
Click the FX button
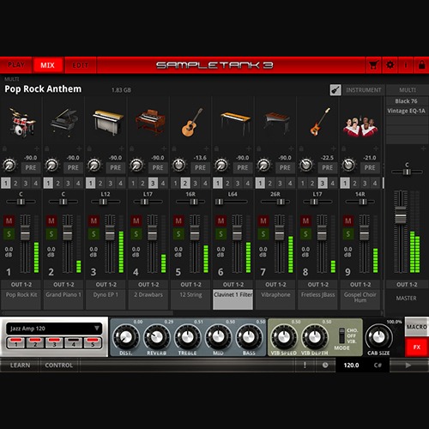(417, 347)
